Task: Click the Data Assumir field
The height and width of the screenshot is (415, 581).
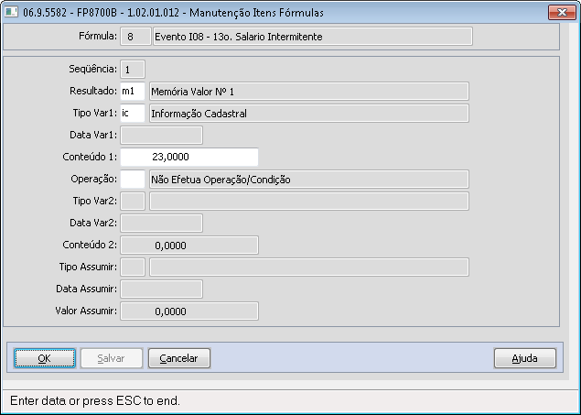Action: pyautogui.click(x=162, y=289)
